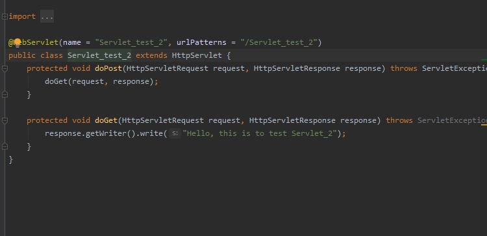Click response.getWriter() in the doGet body
This screenshot has width=487, height=236.
(x=90, y=134)
